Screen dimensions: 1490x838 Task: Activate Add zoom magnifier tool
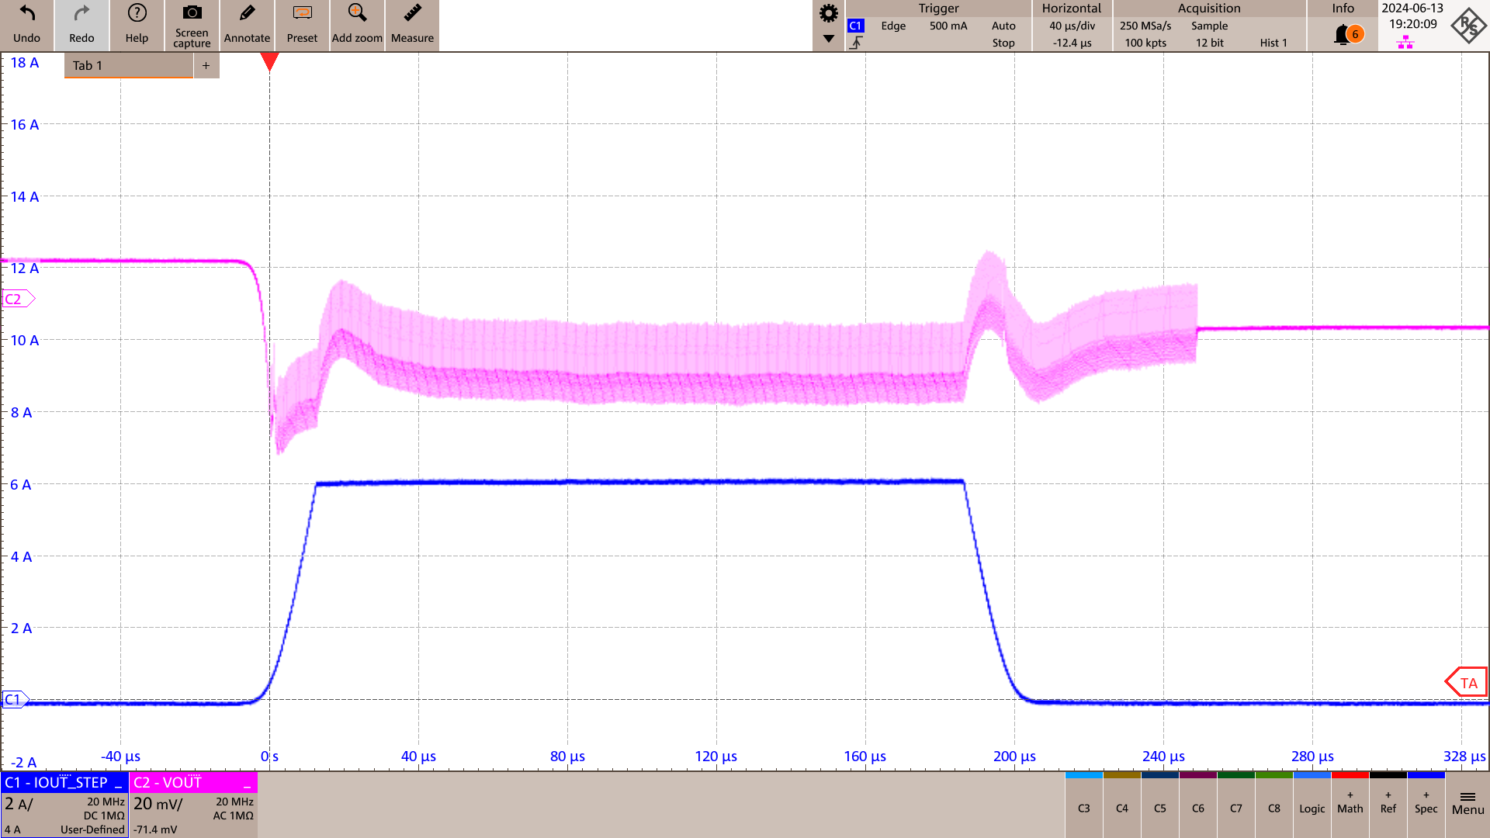point(357,14)
